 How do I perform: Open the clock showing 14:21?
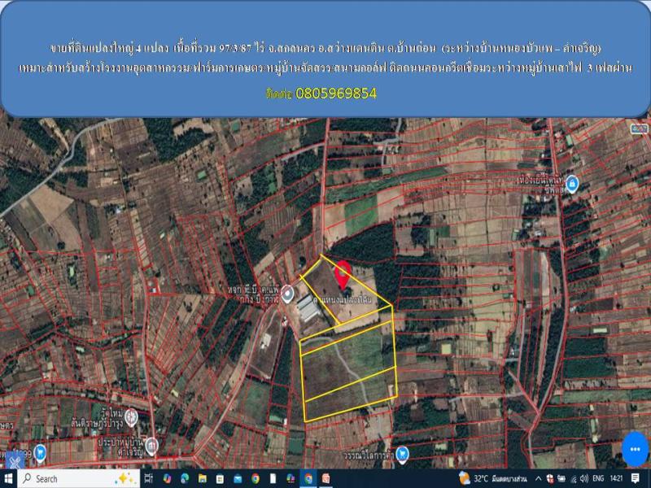(x=616, y=478)
